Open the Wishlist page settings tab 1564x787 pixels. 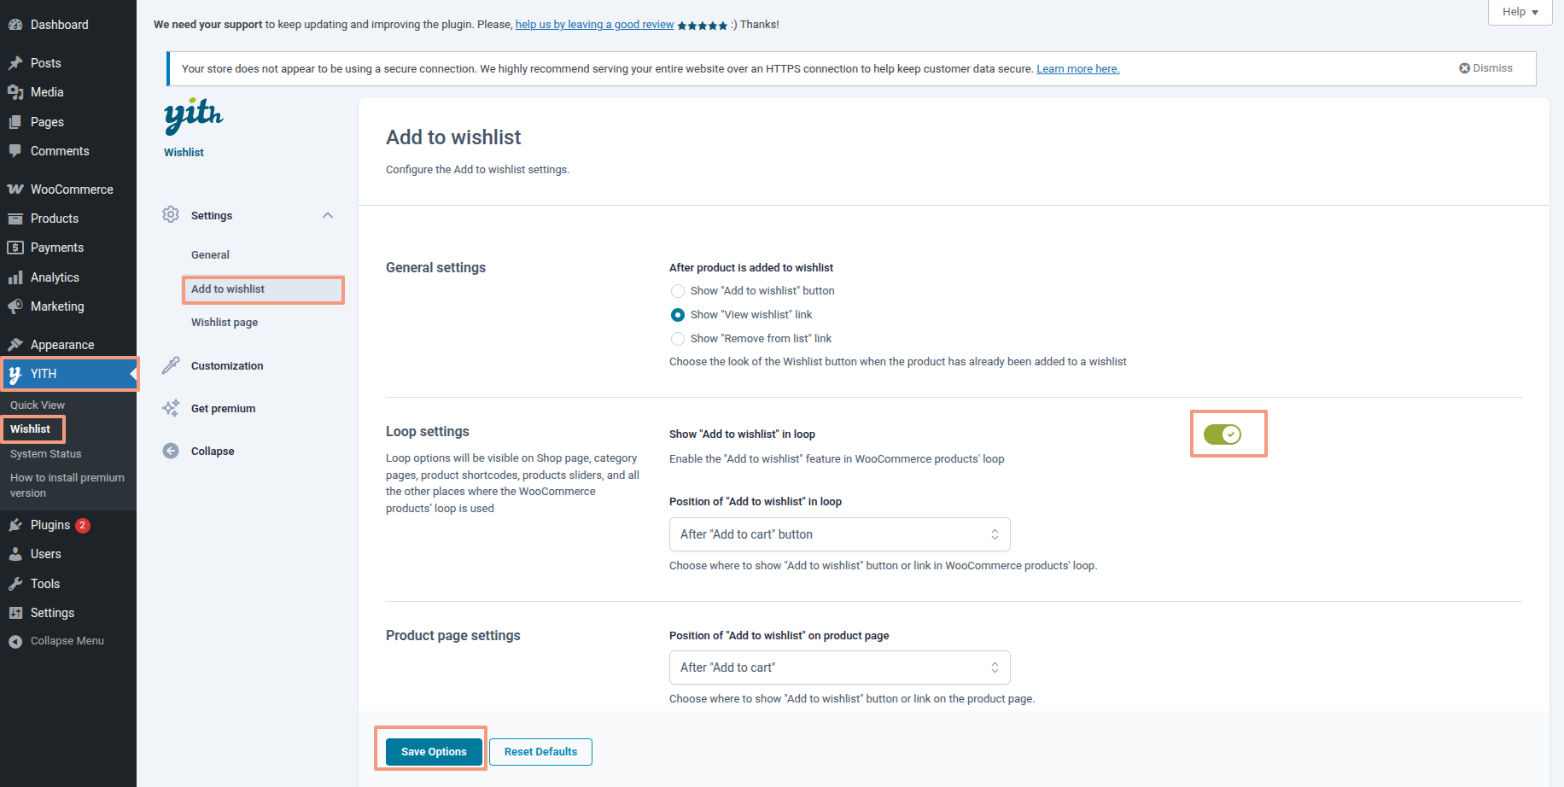[x=225, y=323]
